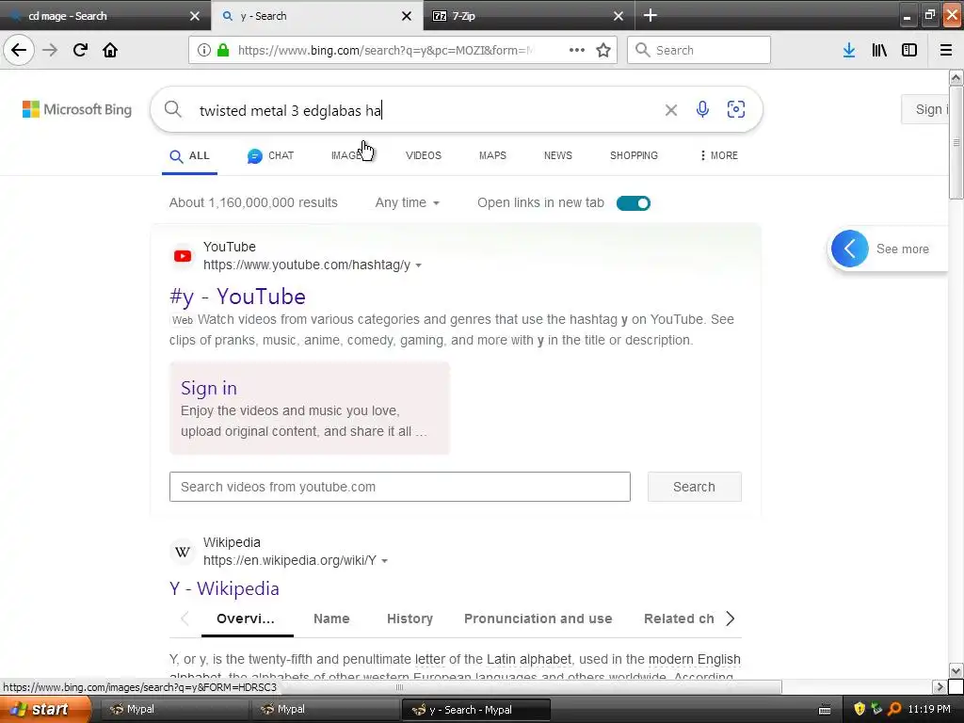Show site information icon in address bar
Viewport: 964px width, 723px height.
click(x=204, y=50)
